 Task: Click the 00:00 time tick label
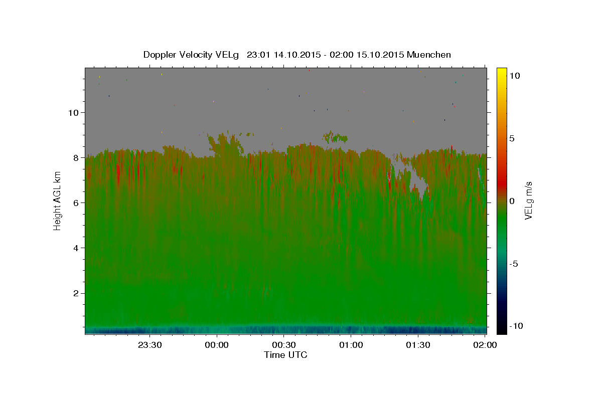tap(217, 345)
